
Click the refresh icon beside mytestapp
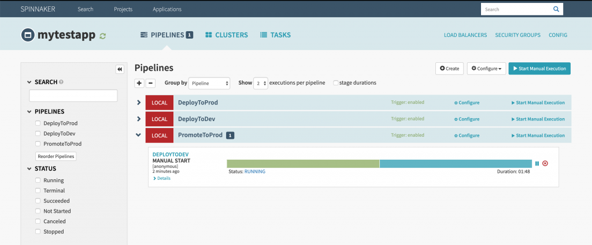103,36
